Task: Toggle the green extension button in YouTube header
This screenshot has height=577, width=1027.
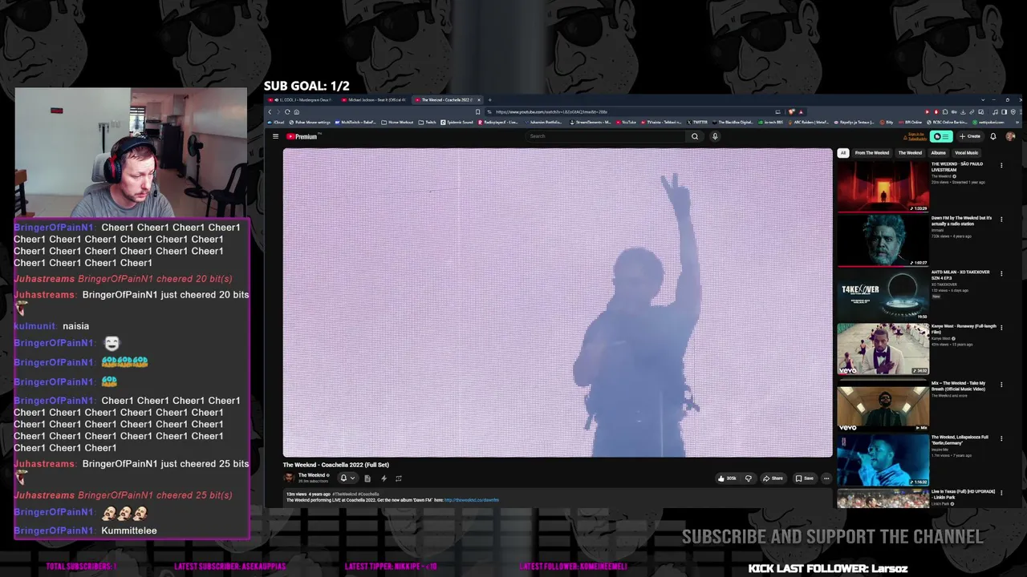Action: pos(941,136)
